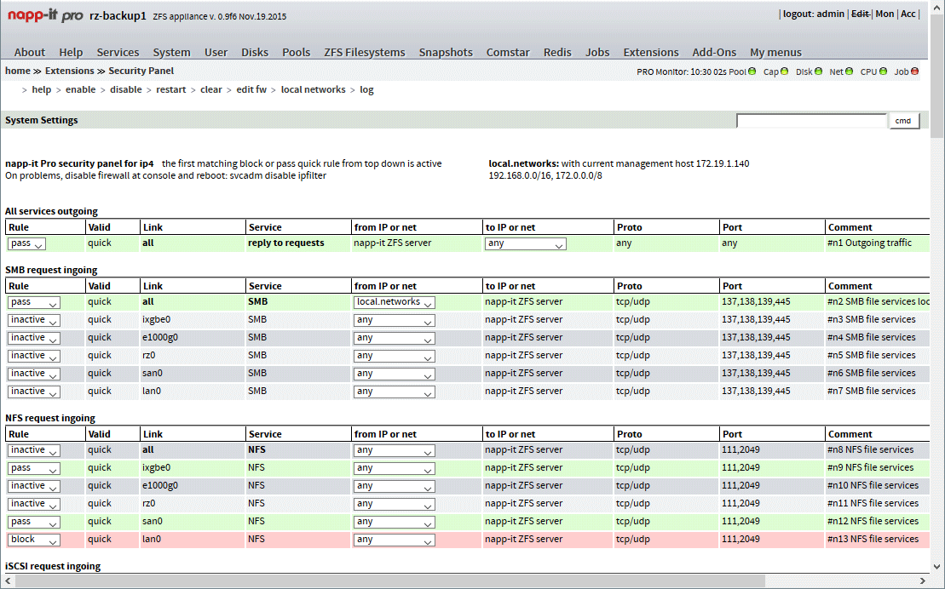Click the vertical scrollbar down arrow
Viewport: 945px width, 589px height.
pos(937,566)
